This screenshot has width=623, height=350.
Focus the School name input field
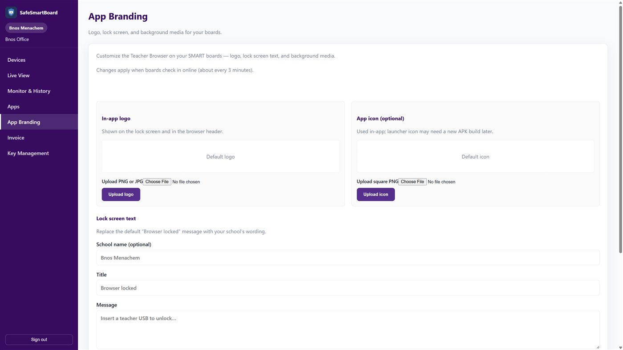pyautogui.click(x=348, y=258)
